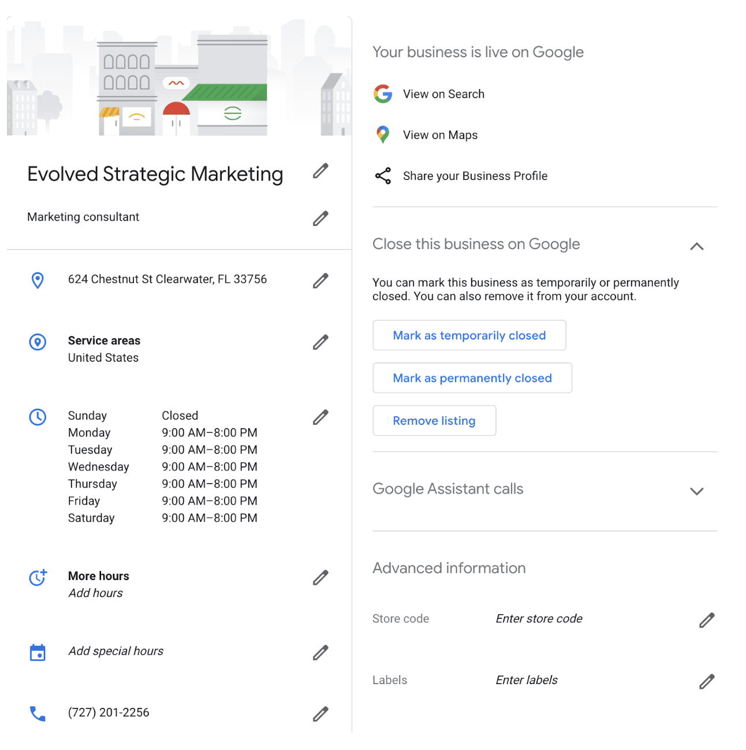Edit the business name Evolved Strategic Marketing

pyautogui.click(x=320, y=170)
